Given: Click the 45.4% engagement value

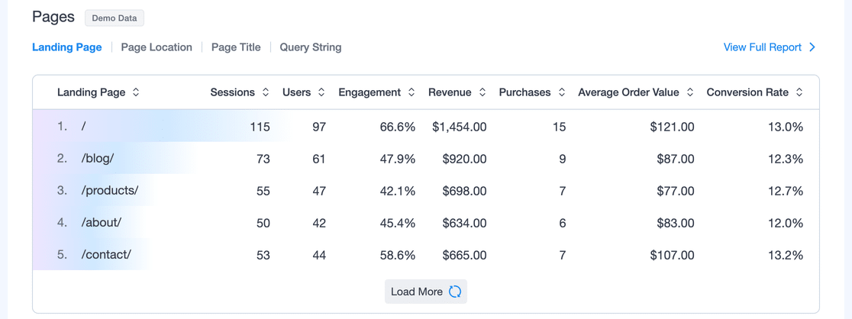Looking at the screenshot, I should (x=397, y=224).
